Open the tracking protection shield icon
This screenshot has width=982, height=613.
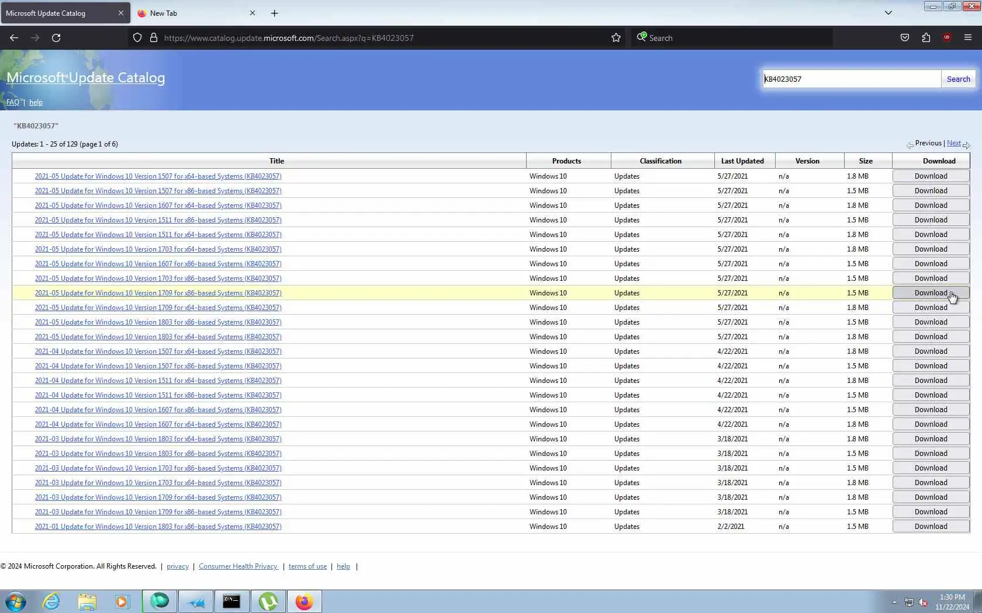pos(137,38)
